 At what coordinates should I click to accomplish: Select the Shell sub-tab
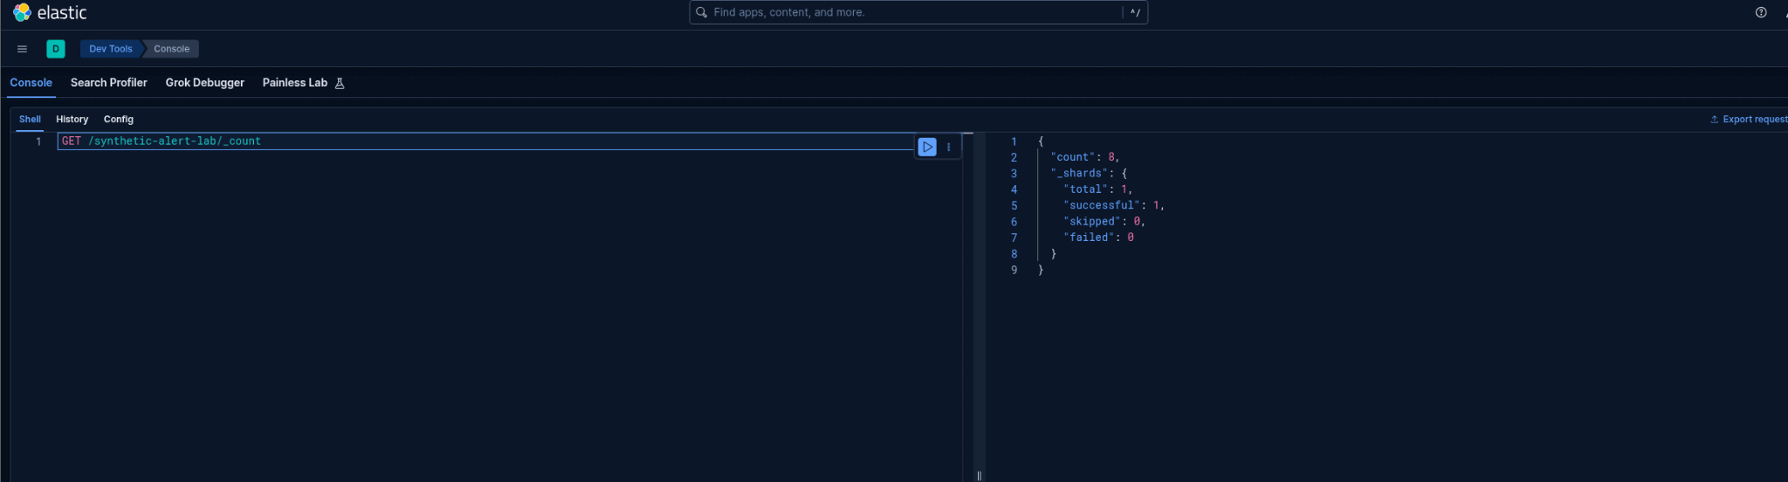(x=31, y=119)
